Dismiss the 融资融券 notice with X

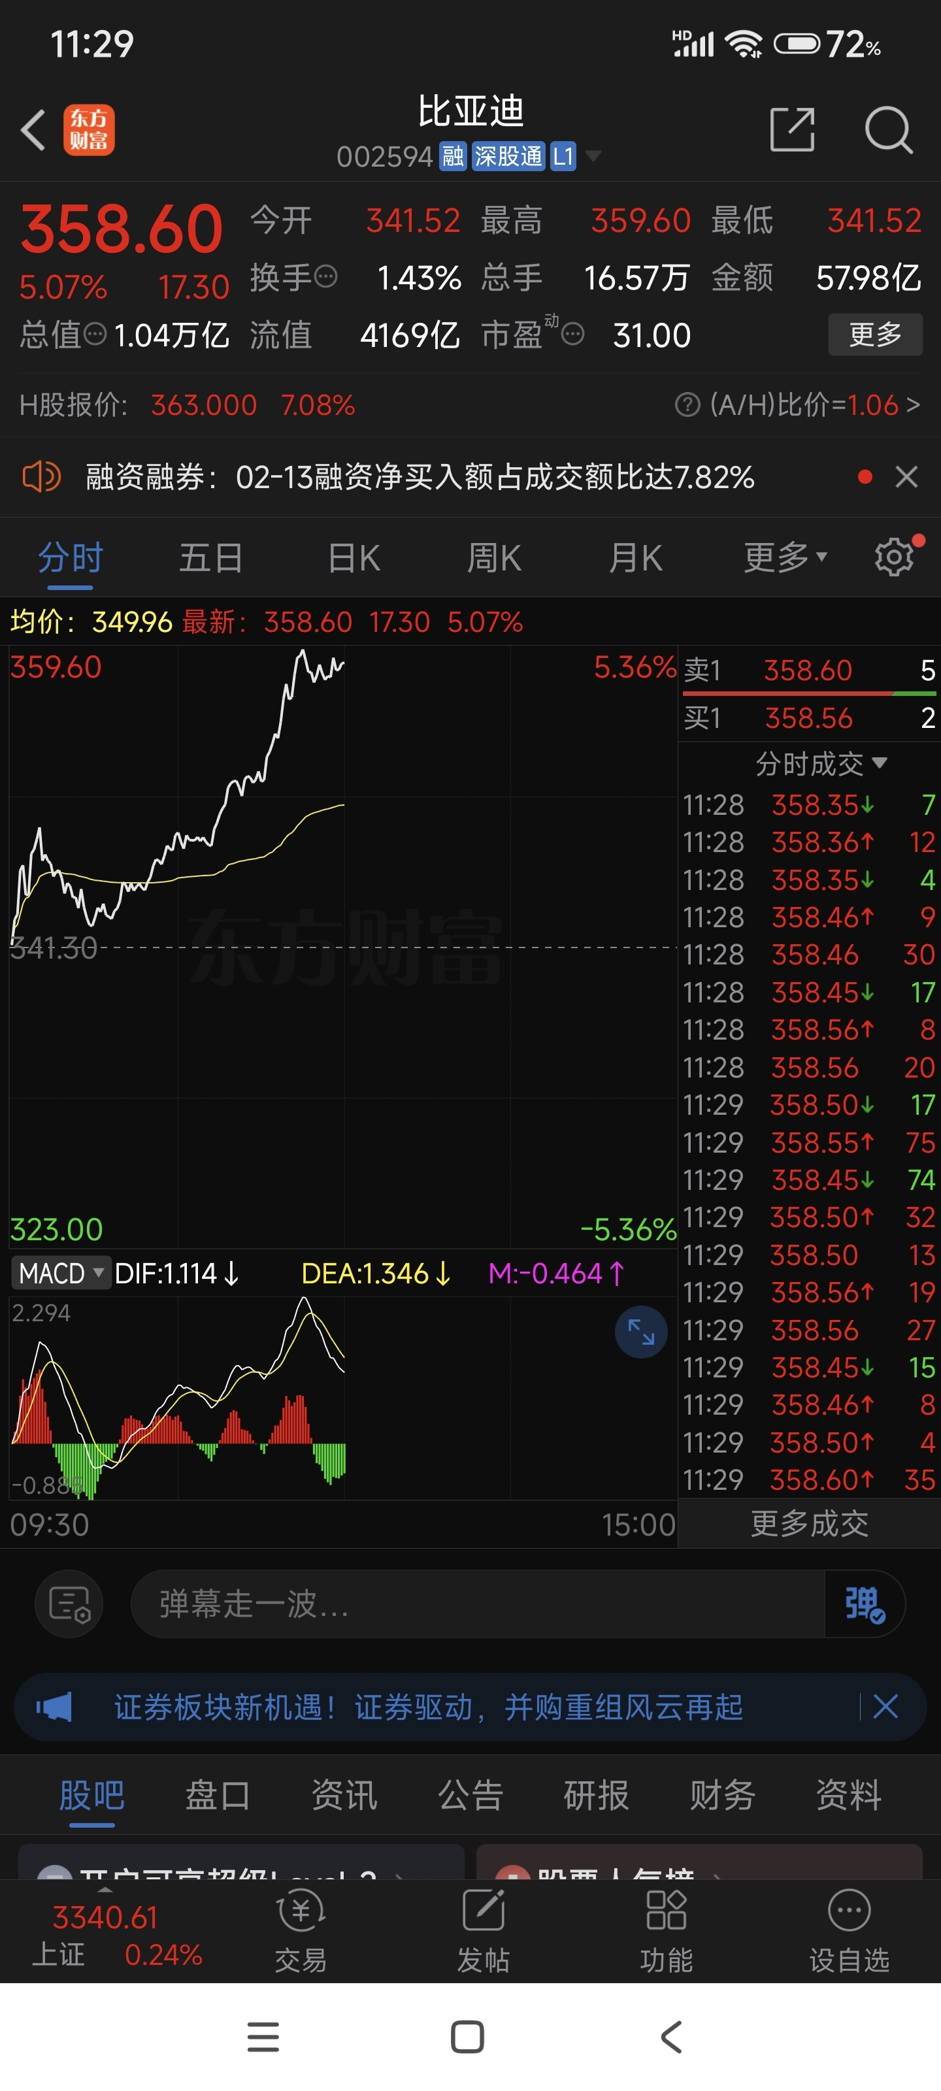click(906, 476)
